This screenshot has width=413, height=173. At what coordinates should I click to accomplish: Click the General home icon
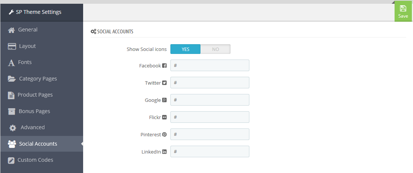tap(11, 30)
